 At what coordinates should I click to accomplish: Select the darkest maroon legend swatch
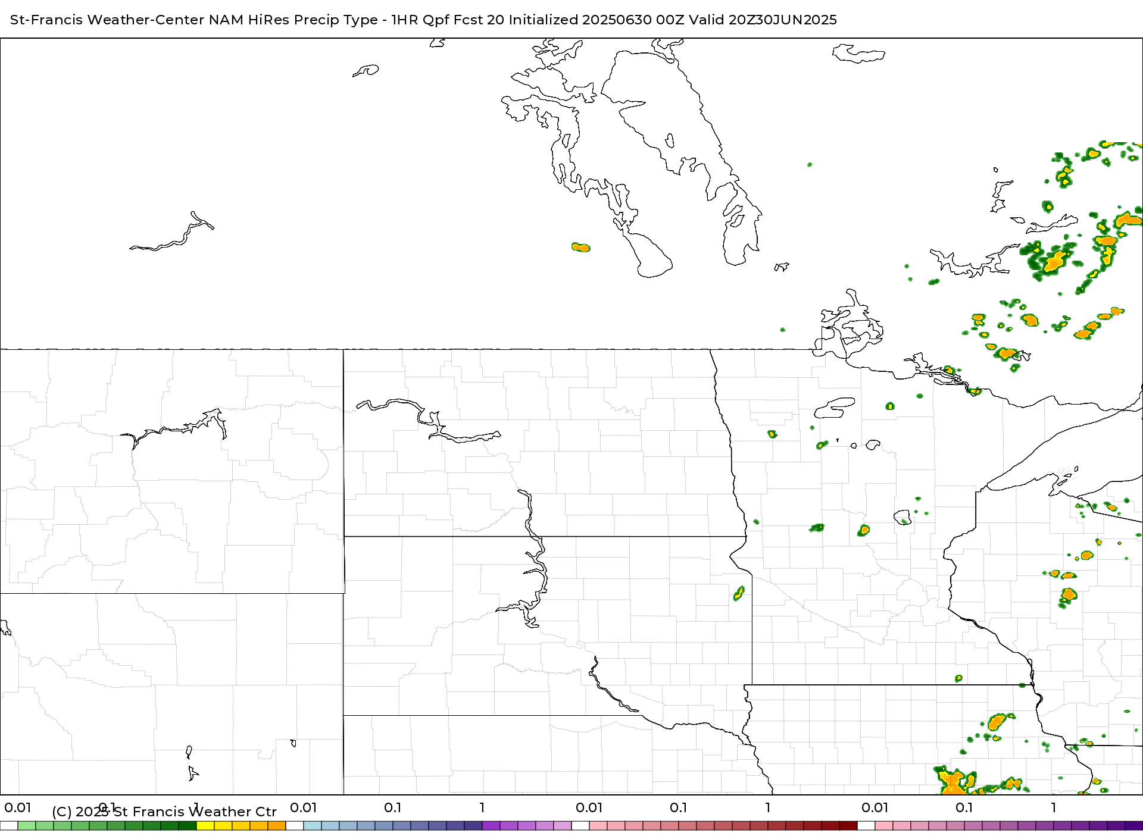(848, 826)
